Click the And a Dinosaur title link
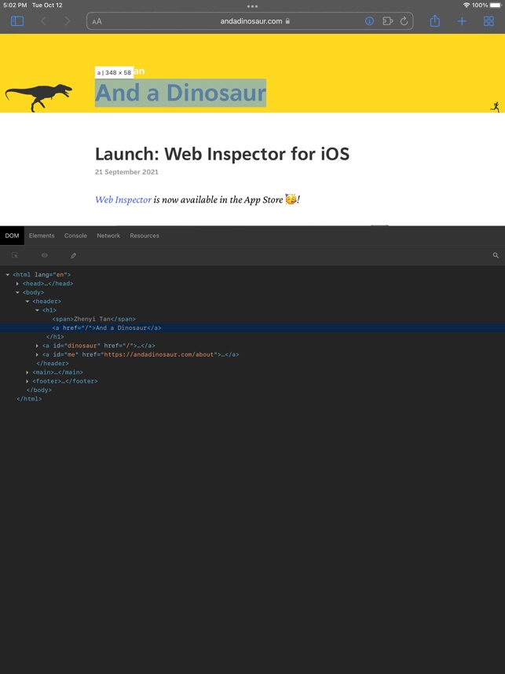The width and height of the screenshot is (505, 674). coord(181,93)
